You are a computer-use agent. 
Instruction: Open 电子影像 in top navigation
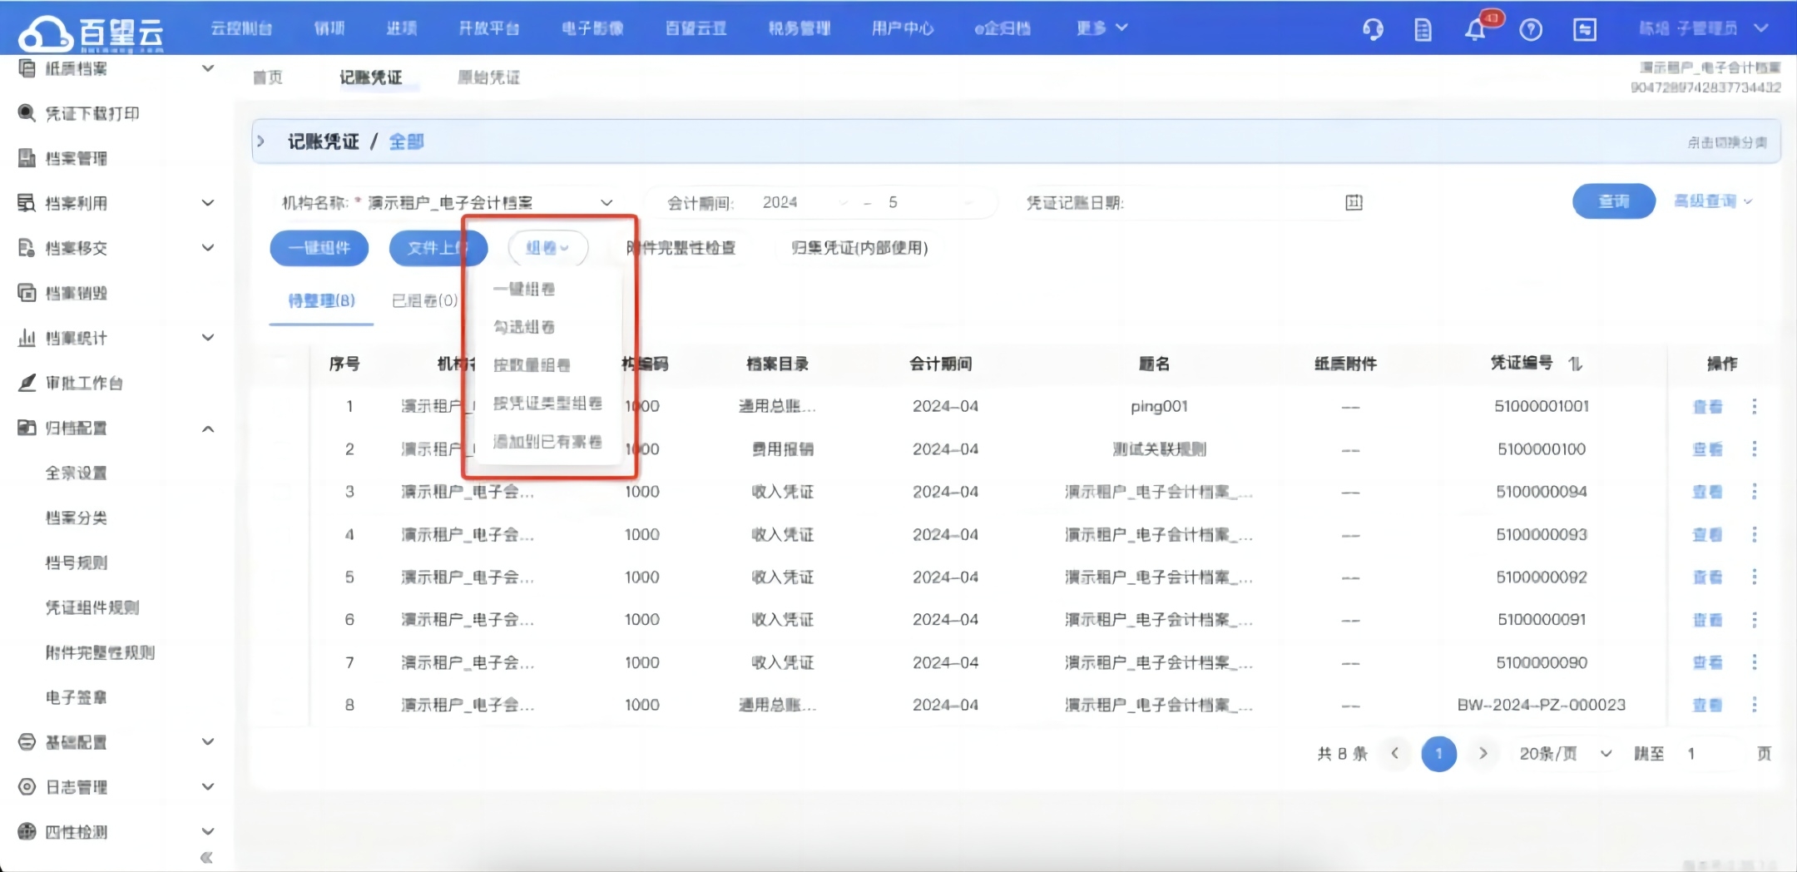(592, 28)
